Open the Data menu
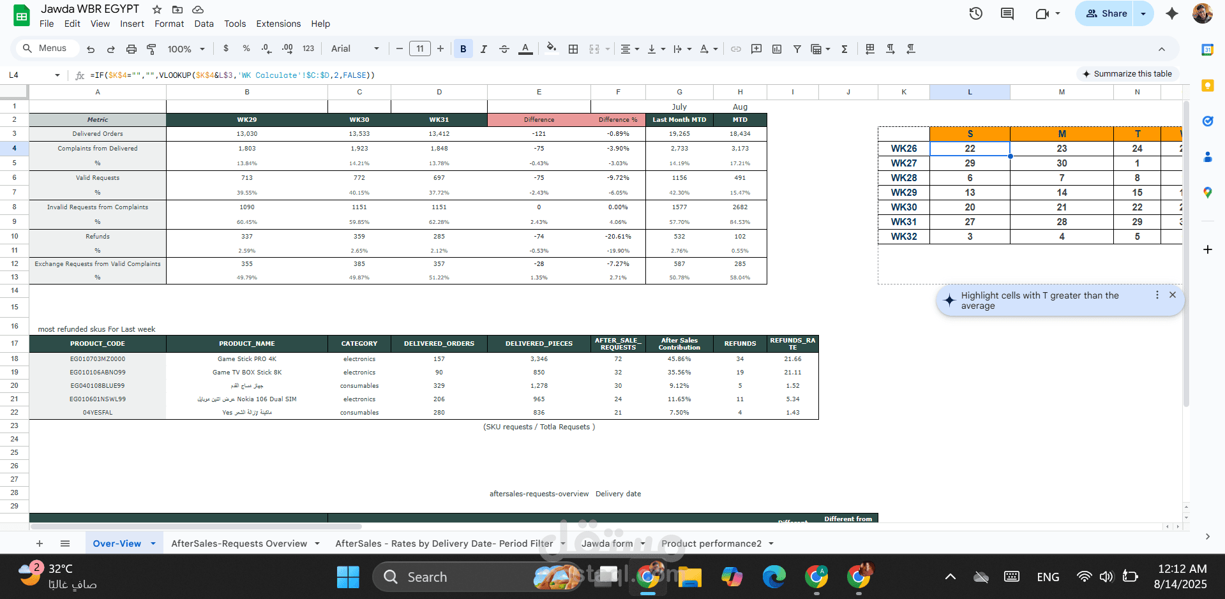The image size is (1225, 599). pyautogui.click(x=204, y=24)
